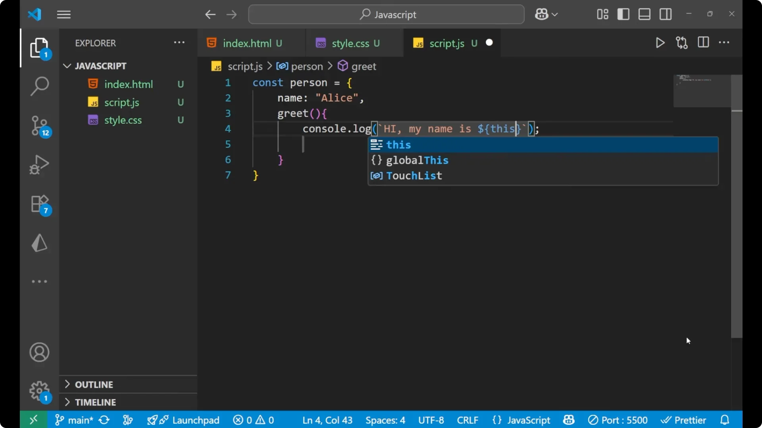Viewport: 762px width, 428px height.
Task: Split the editor to the right
Action: (703, 42)
